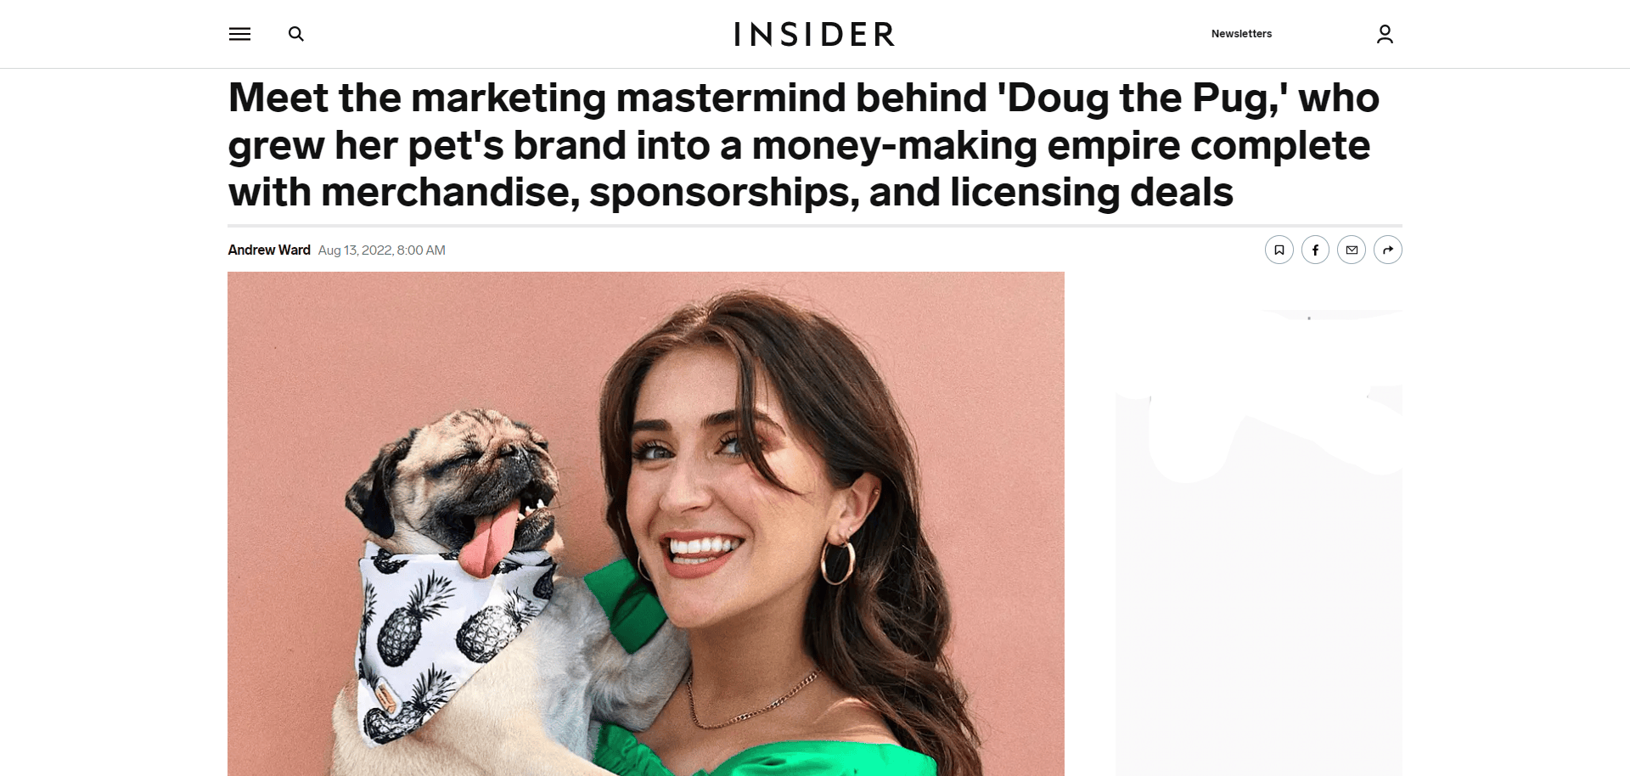1630x776 pixels.
Task: Go to the INSIDER homepage logo
Action: click(x=814, y=34)
